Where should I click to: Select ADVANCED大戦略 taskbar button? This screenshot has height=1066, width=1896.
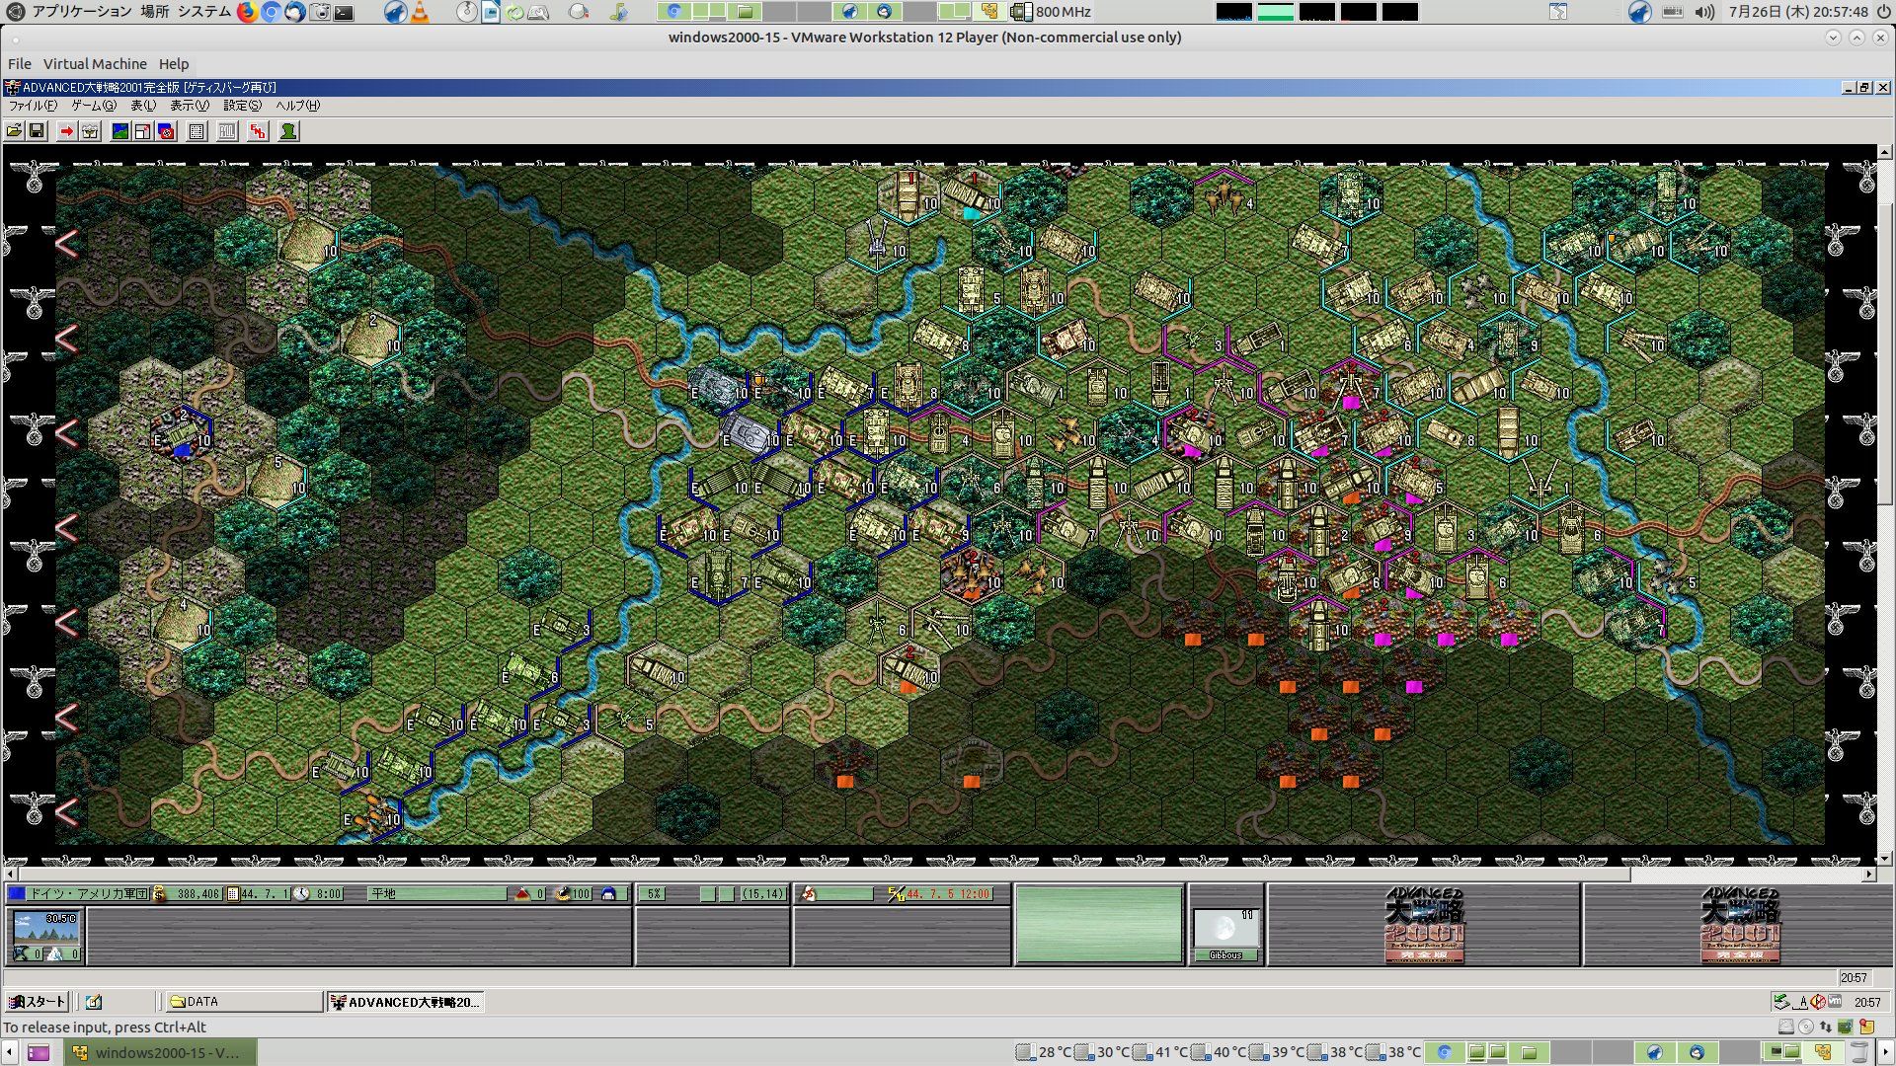pyautogui.click(x=405, y=1002)
